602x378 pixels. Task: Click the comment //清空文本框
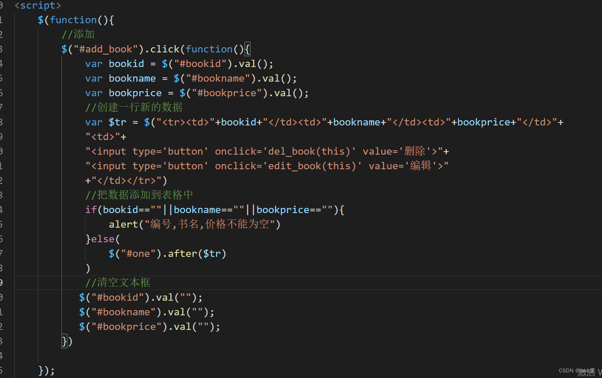tap(118, 283)
